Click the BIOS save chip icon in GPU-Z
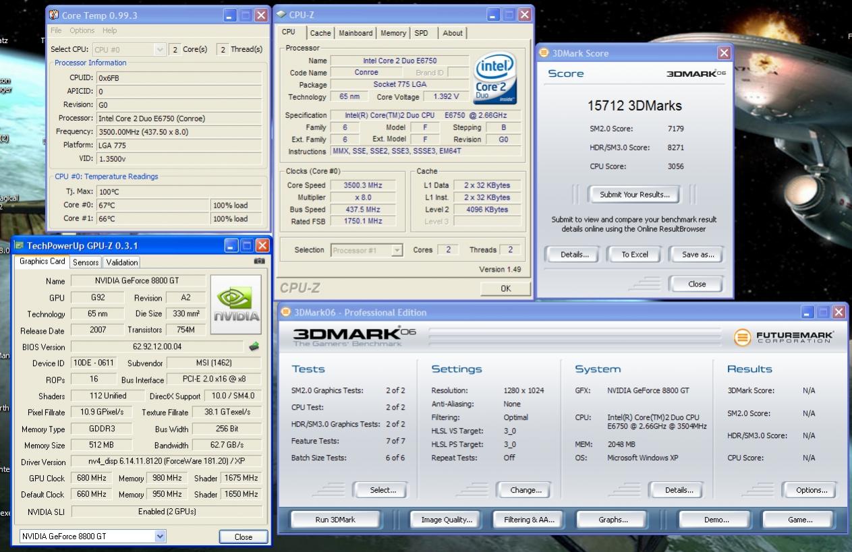Viewport: 852px width, 552px height. 254,346
